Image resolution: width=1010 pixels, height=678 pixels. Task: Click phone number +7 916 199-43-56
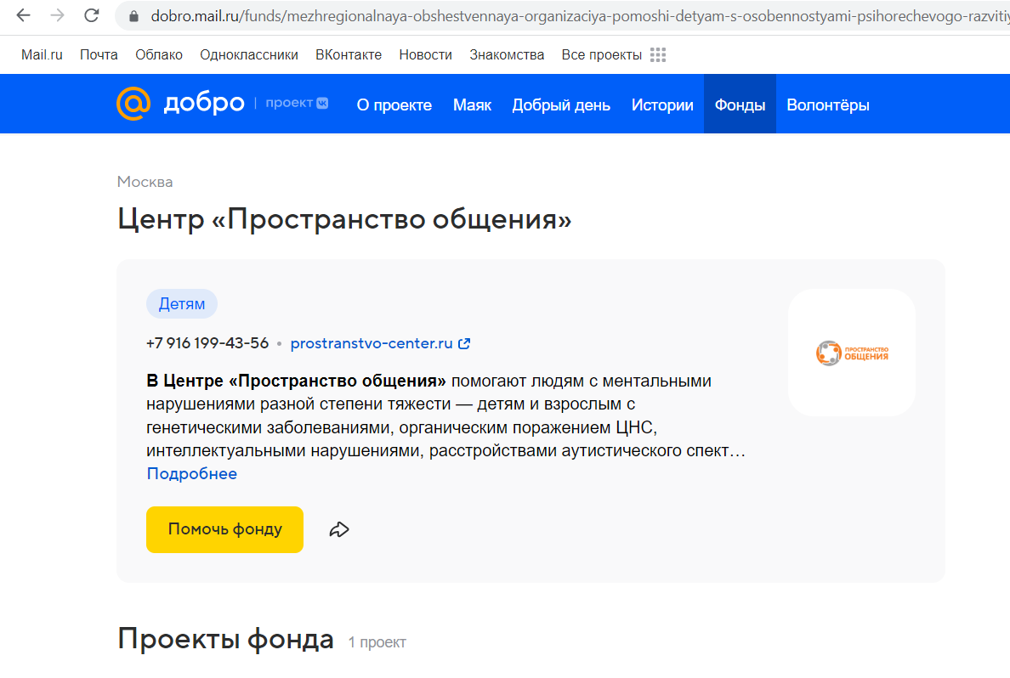point(207,343)
